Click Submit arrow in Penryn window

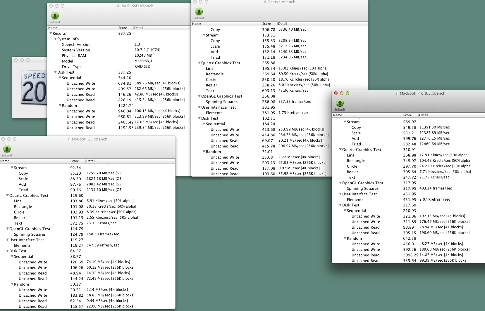[x=199, y=12]
